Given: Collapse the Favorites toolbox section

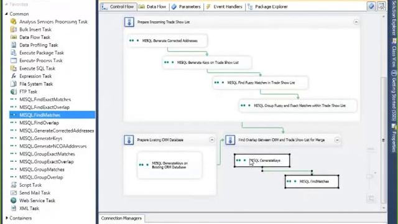Looking at the screenshot, I should click(x=6, y=4).
